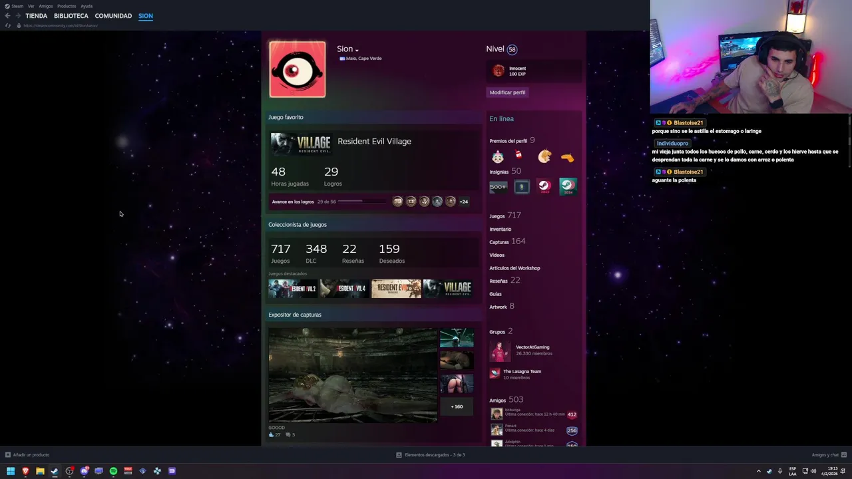Open the Sion profile avatar image

pos(298,69)
